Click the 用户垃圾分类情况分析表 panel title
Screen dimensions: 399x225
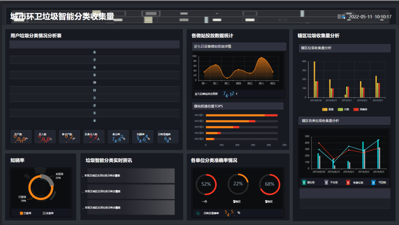(36, 36)
